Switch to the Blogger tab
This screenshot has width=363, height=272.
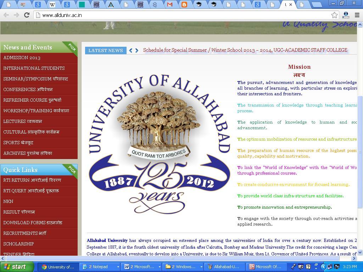184,4
